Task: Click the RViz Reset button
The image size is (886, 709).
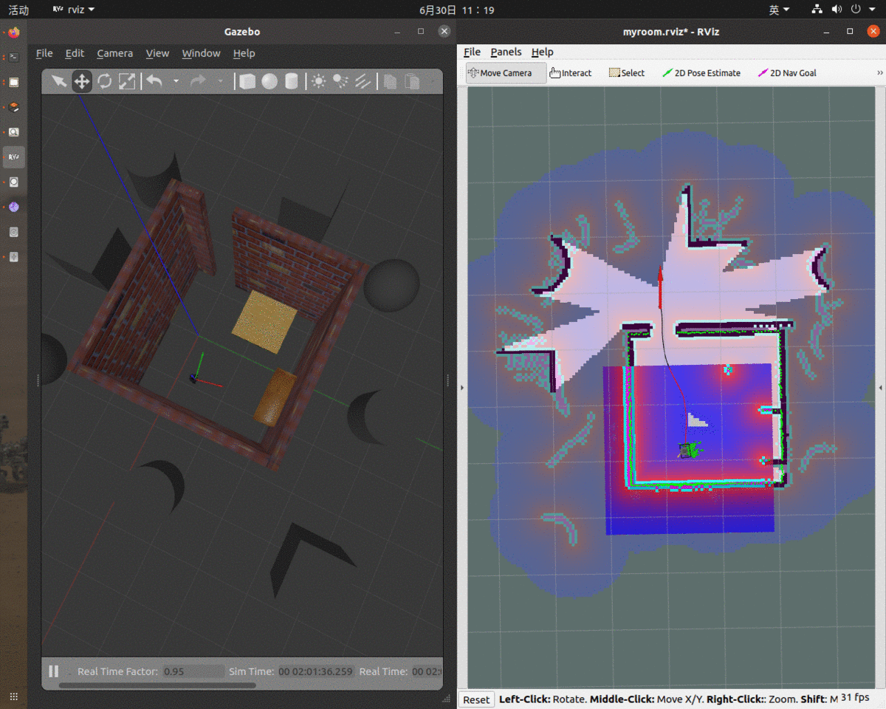Action: pos(476,699)
